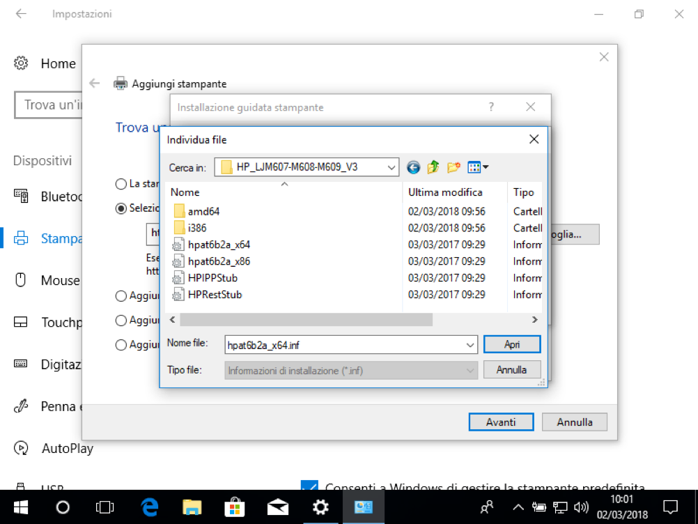Click printer icon next to Aggiungi stampante
Screen dimensions: 698x524
121,83
